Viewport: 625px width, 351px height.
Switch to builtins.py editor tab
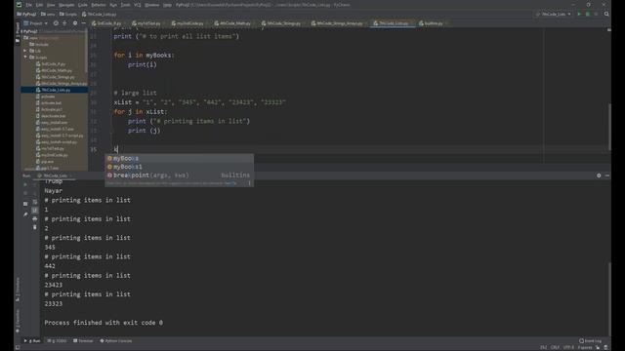432,23
